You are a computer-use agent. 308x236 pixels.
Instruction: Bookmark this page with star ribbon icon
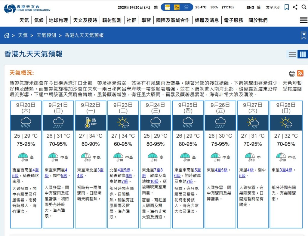pyautogui.click(x=303, y=35)
